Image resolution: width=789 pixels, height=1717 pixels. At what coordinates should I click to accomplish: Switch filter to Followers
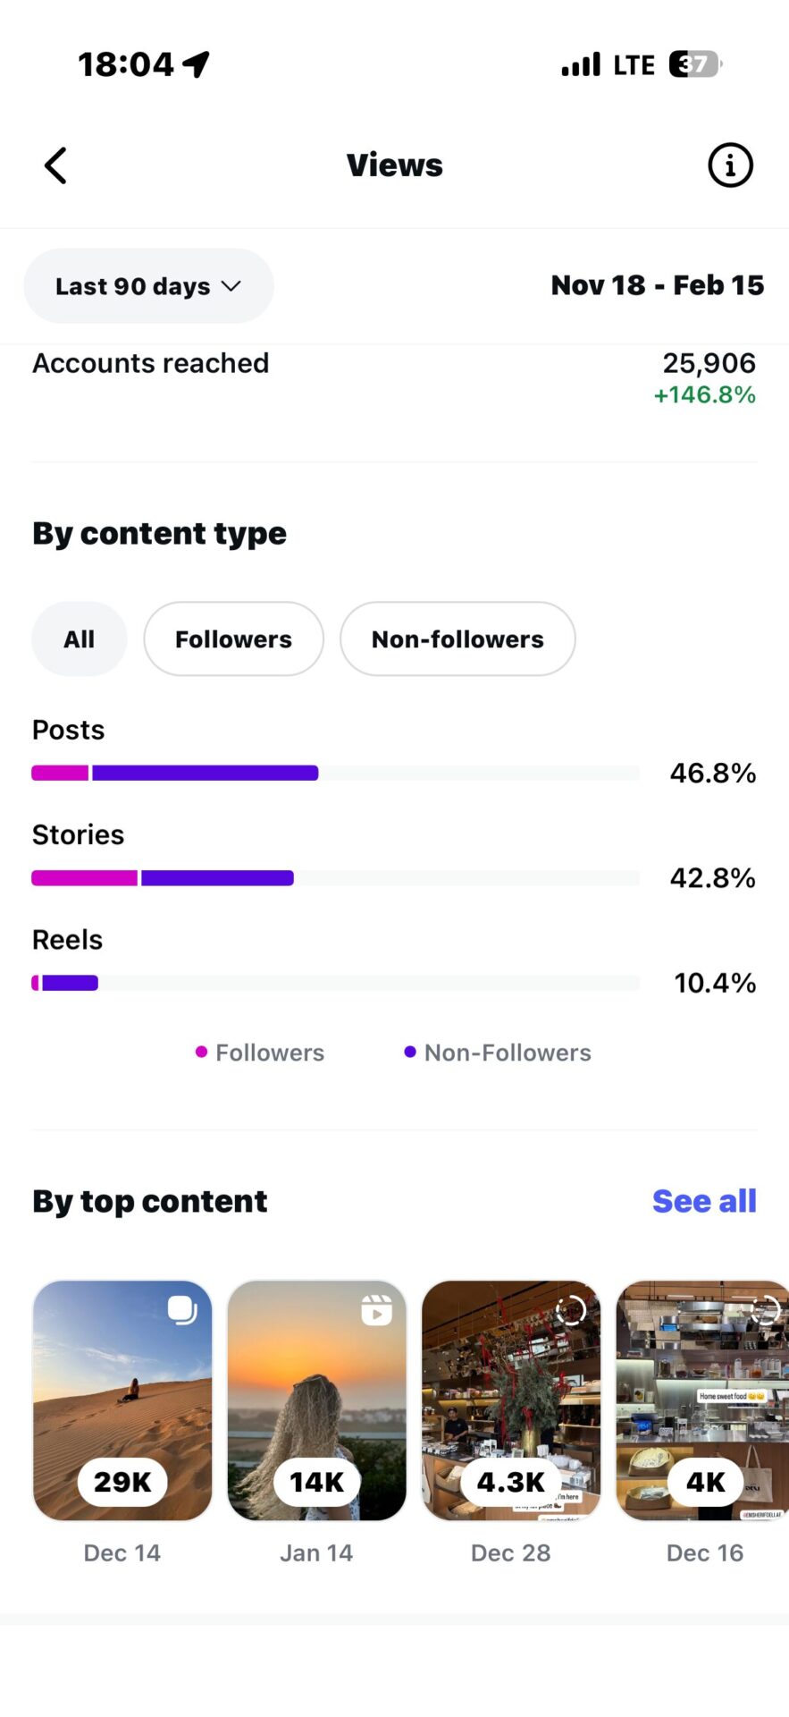(233, 639)
